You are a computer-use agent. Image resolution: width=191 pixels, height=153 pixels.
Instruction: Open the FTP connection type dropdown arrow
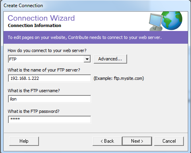click(87, 59)
